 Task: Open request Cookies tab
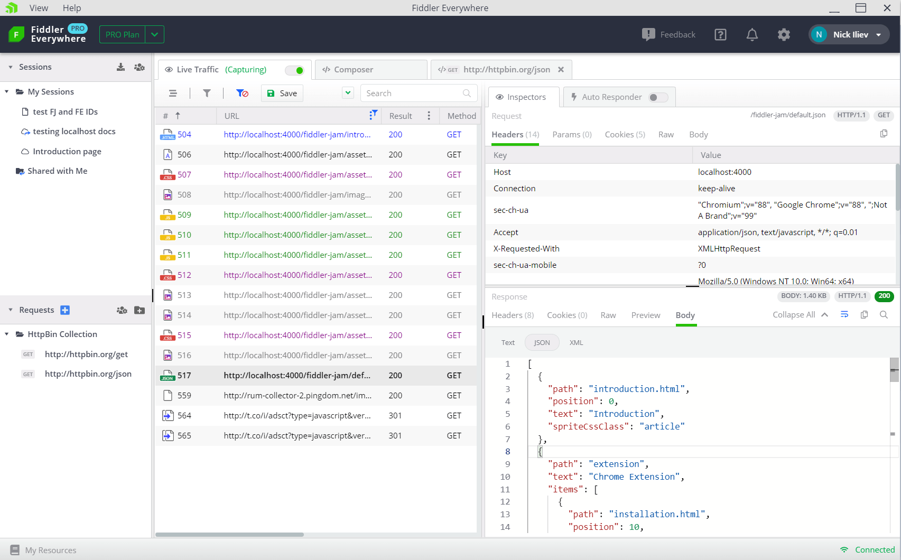tap(625, 135)
